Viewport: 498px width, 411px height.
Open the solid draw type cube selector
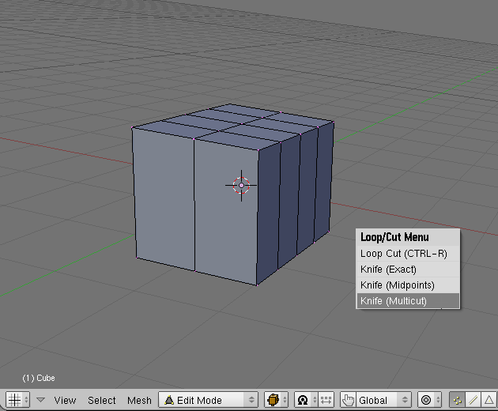click(x=277, y=400)
